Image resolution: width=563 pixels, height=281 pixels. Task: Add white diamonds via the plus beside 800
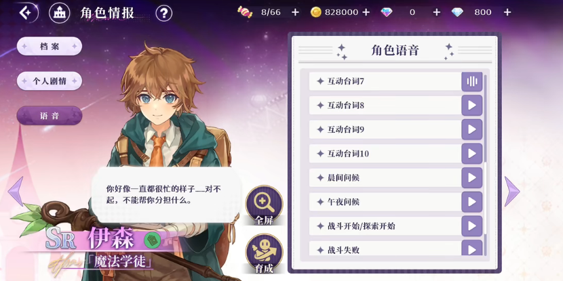pyautogui.click(x=507, y=13)
